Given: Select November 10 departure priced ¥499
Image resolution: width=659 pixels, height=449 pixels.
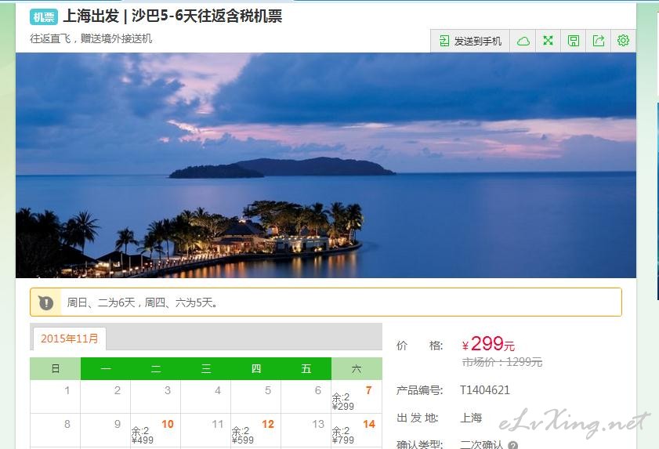Looking at the screenshot, I should coord(155,430).
